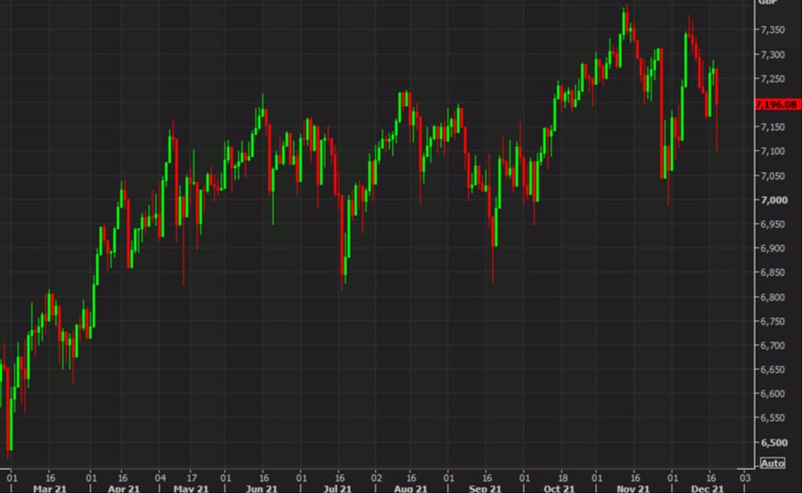Select the Mar 21 month label
Screen dimensions: 802x493
[50, 489]
